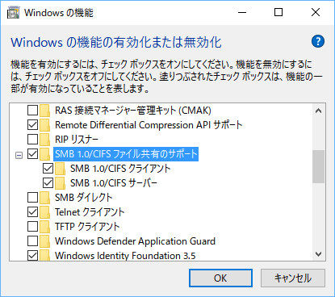Click folder icon beside Remote Differential Compression

point(45,125)
